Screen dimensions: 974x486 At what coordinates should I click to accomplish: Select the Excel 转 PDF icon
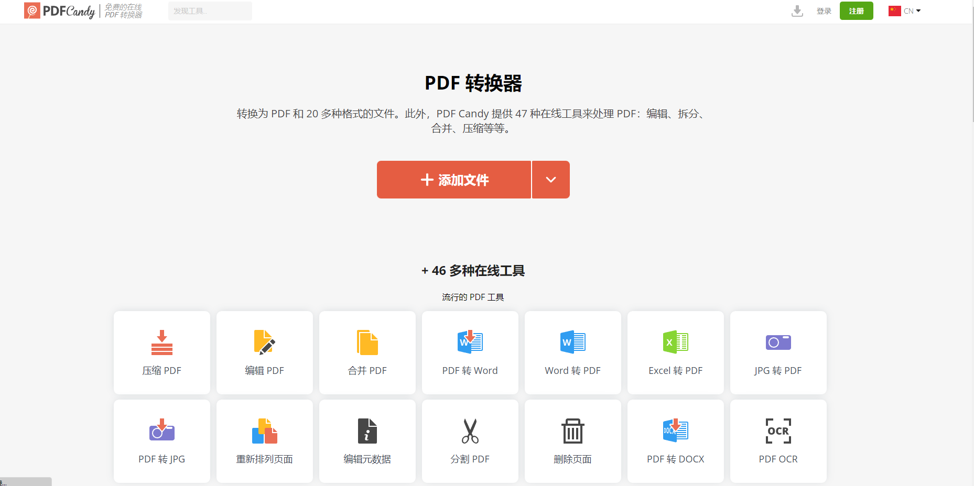click(x=676, y=342)
